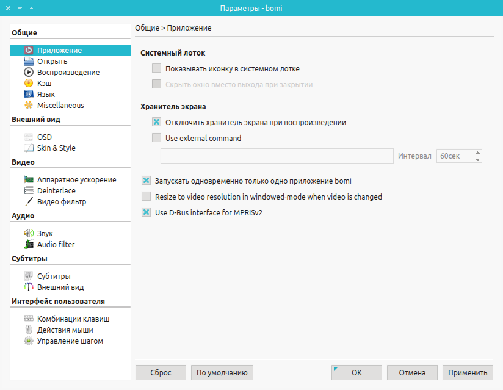Click the Применить button
Image resolution: width=503 pixels, height=390 pixels.
(468, 372)
